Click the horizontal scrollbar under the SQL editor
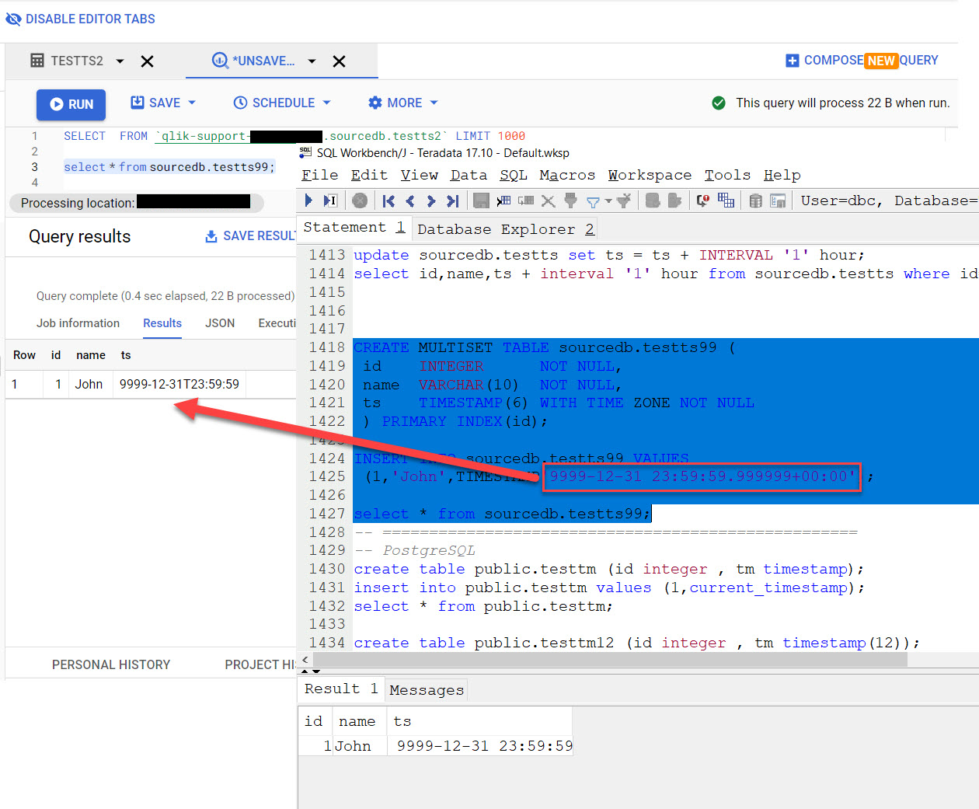Screen dimensions: 979x809 click(x=609, y=660)
